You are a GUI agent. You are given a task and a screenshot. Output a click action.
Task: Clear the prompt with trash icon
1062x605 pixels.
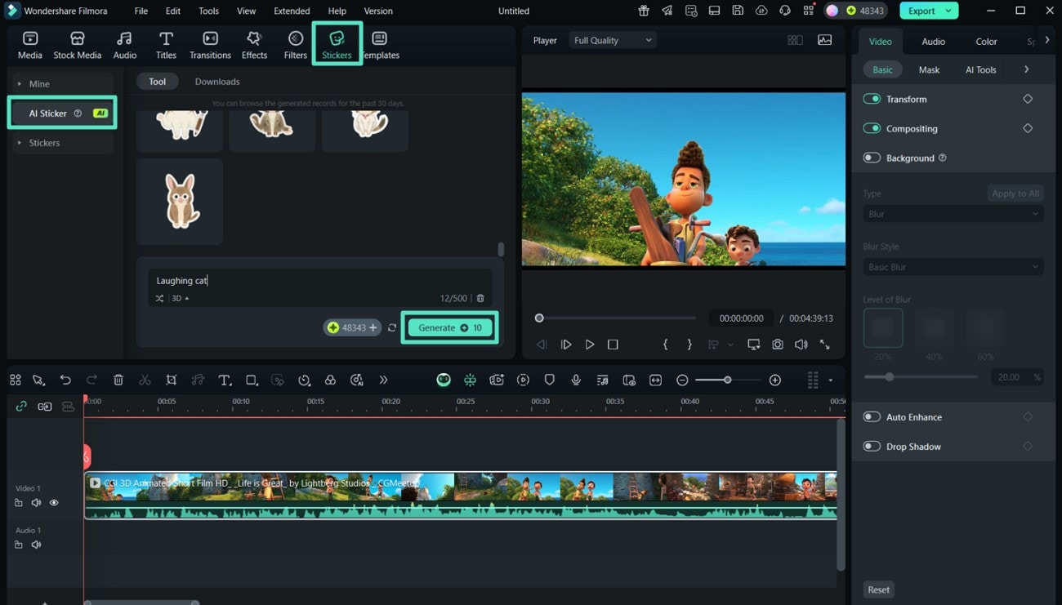(x=480, y=299)
